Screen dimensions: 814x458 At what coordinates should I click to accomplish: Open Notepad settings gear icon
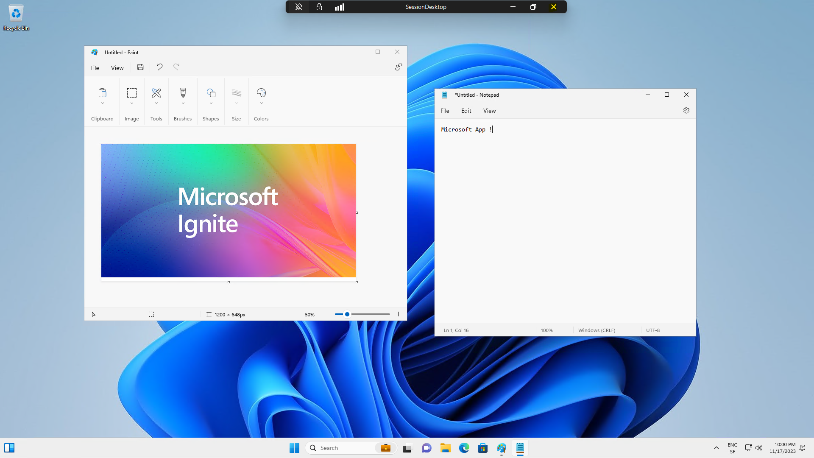[x=686, y=110]
